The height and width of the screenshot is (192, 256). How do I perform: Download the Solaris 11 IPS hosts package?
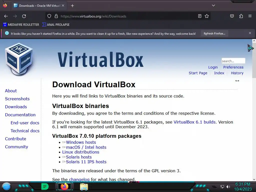tap(86, 162)
